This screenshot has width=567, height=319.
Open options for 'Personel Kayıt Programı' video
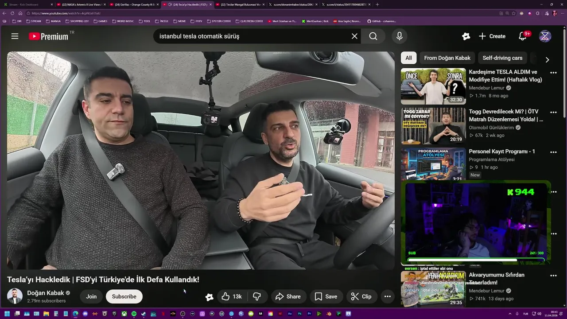553,152
